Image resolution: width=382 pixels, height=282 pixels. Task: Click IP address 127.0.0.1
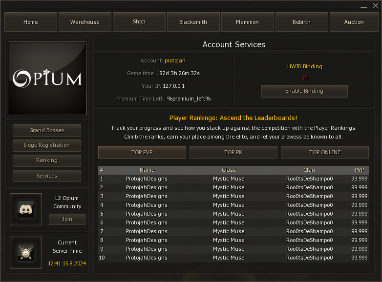(174, 86)
